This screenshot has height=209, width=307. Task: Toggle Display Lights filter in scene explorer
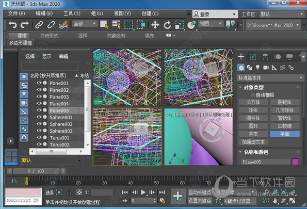[x=24, y=94]
